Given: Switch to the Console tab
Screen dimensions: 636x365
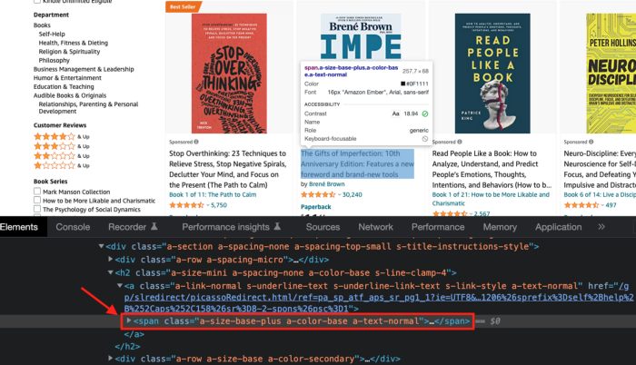Looking at the screenshot, I should click(73, 227).
